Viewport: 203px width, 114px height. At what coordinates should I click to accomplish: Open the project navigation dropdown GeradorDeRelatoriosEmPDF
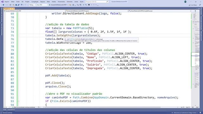pos(35,11)
